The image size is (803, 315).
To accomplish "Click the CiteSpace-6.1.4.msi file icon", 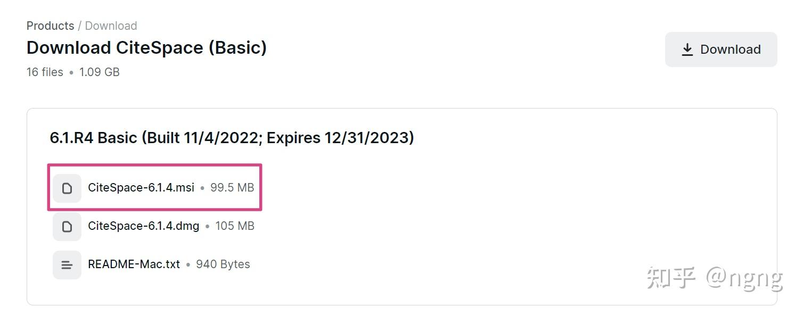I will (x=67, y=188).
